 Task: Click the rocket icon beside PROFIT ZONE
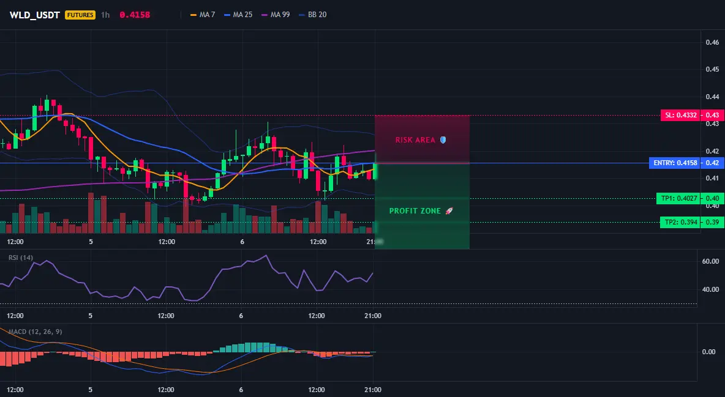(x=448, y=211)
